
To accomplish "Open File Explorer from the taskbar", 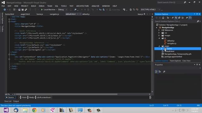I will (25, 110).
